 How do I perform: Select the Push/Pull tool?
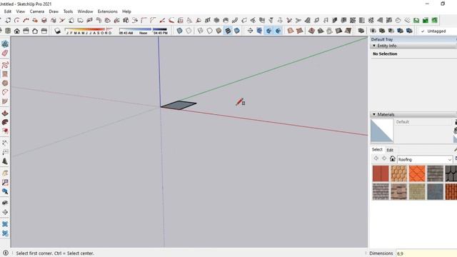click(x=5, y=113)
